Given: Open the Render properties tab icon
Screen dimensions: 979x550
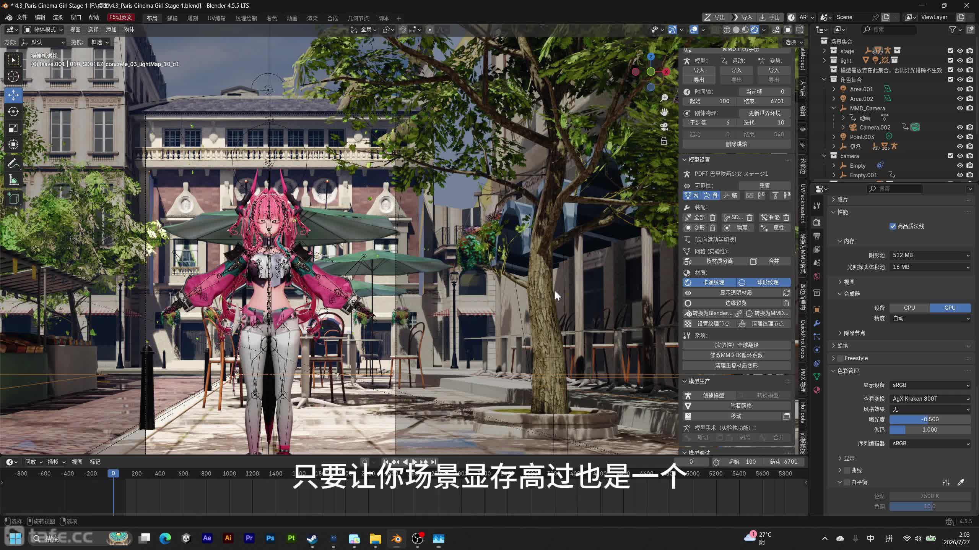Looking at the screenshot, I should (817, 222).
